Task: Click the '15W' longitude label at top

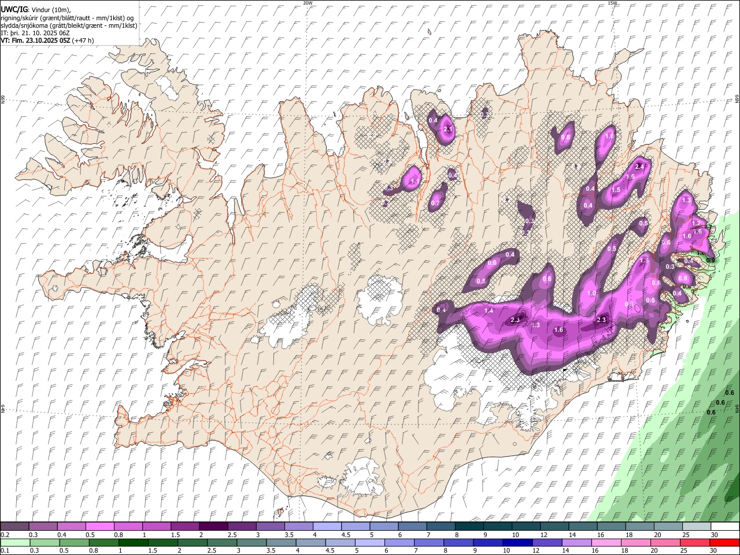Action: [612, 3]
